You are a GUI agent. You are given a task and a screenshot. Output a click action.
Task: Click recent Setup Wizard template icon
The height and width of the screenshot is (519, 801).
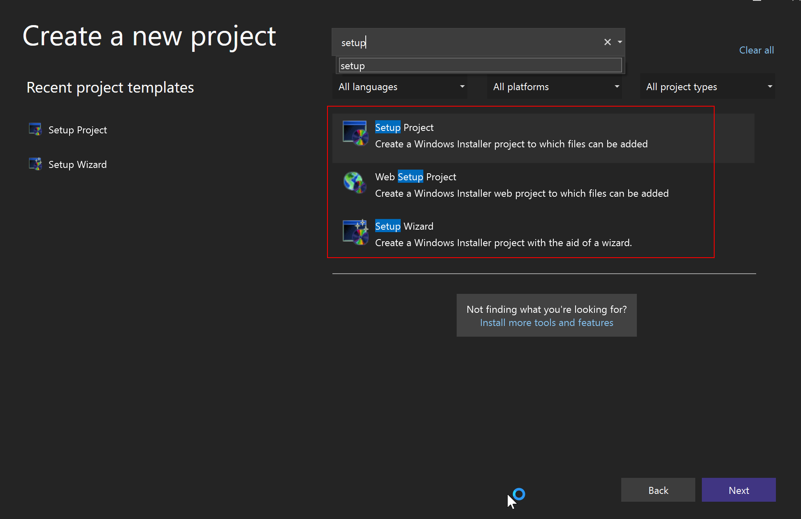(35, 164)
